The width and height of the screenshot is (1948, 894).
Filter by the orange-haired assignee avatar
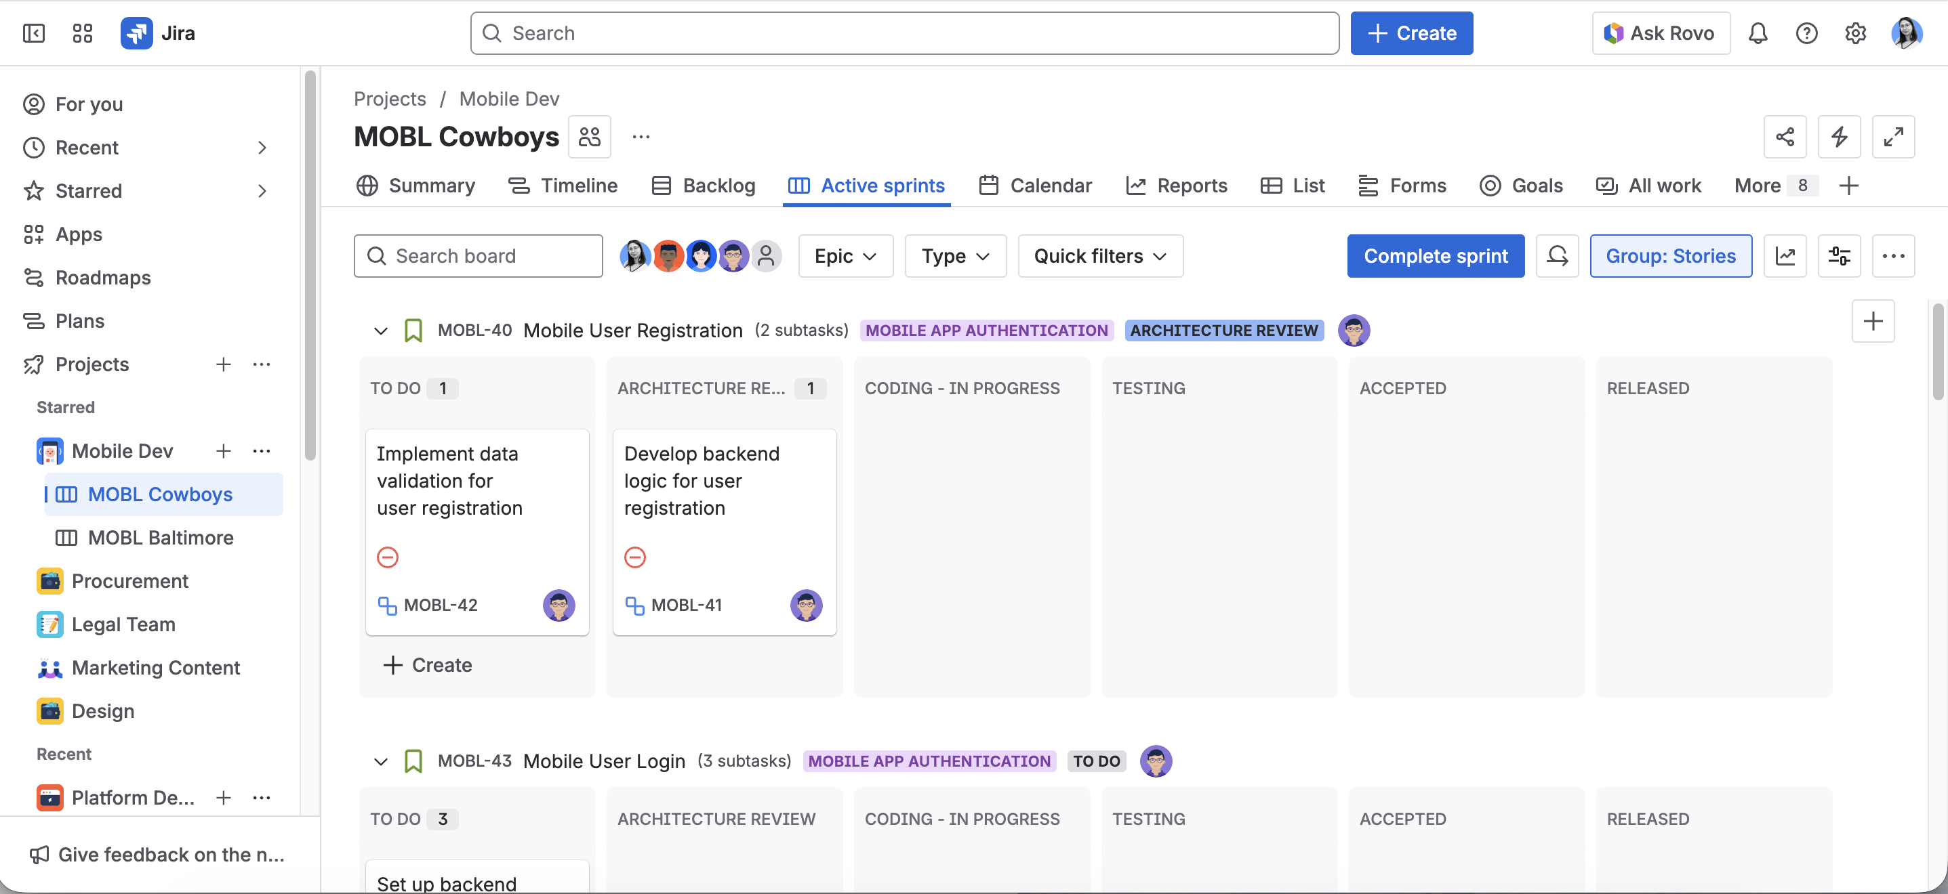(x=668, y=256)
